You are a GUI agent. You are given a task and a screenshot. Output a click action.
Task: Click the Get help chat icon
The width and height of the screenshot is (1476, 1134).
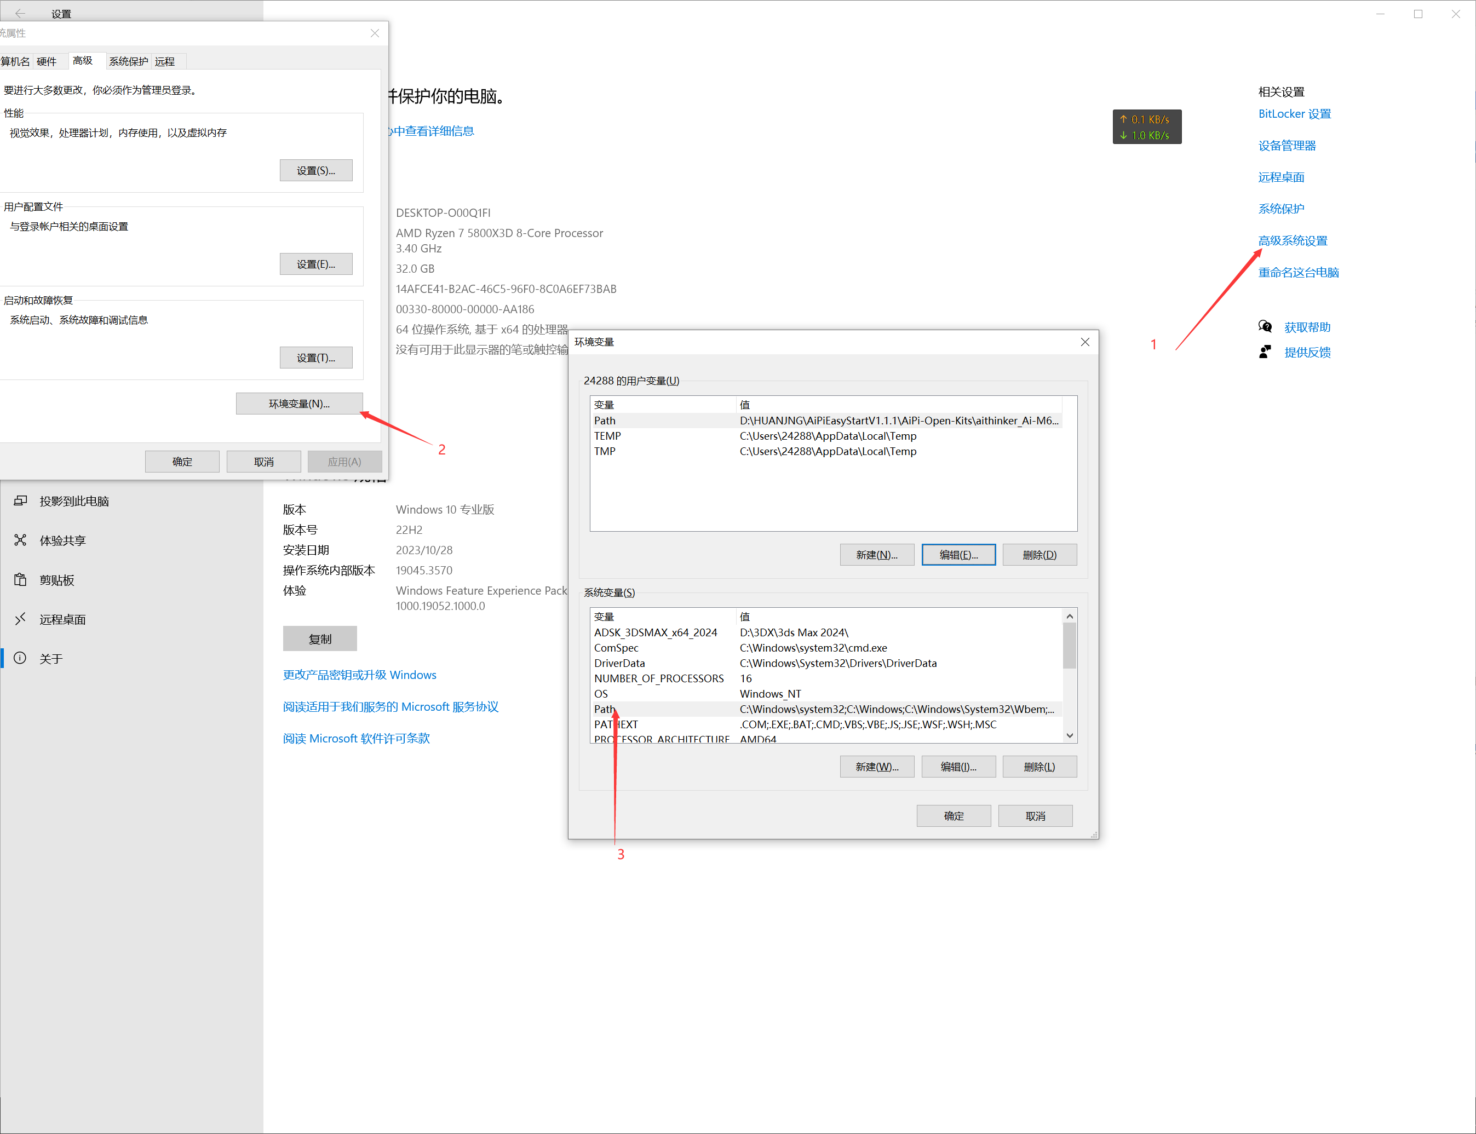(1265, 327)
